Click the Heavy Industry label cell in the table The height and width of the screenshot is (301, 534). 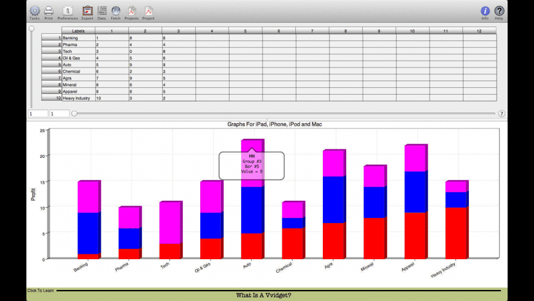pos(79,98)
